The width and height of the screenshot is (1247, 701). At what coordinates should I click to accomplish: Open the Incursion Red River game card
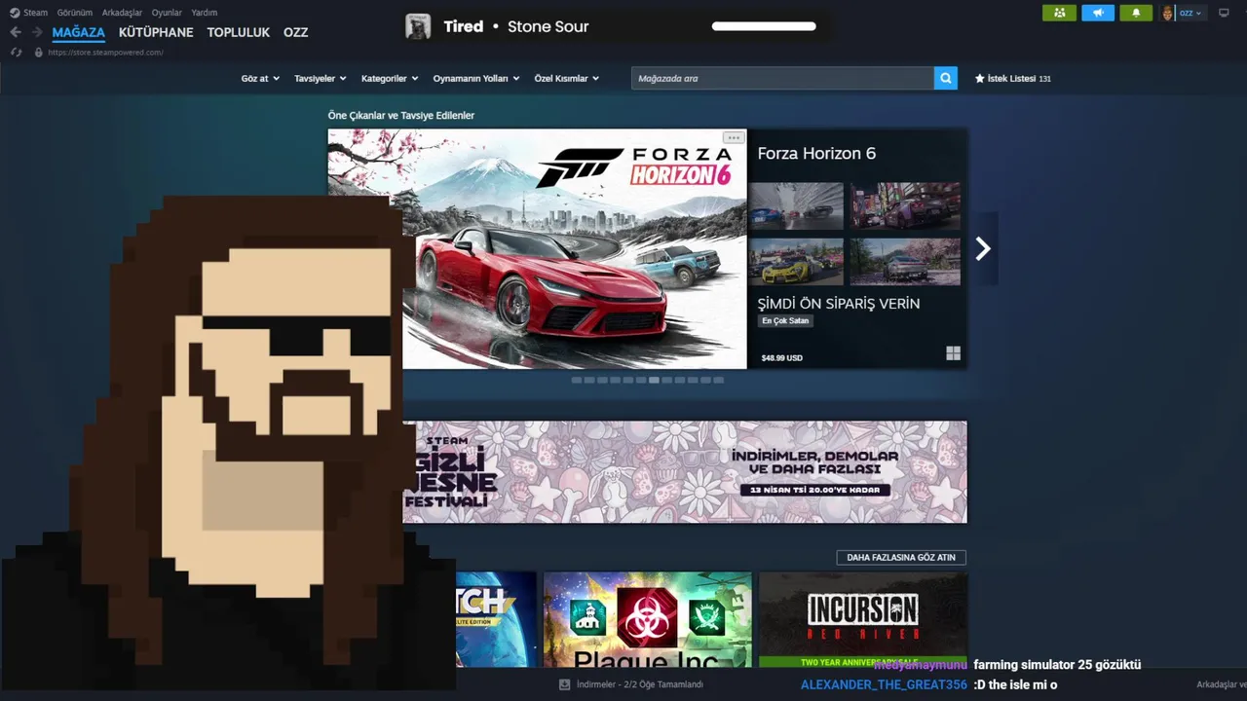point(863,619)
